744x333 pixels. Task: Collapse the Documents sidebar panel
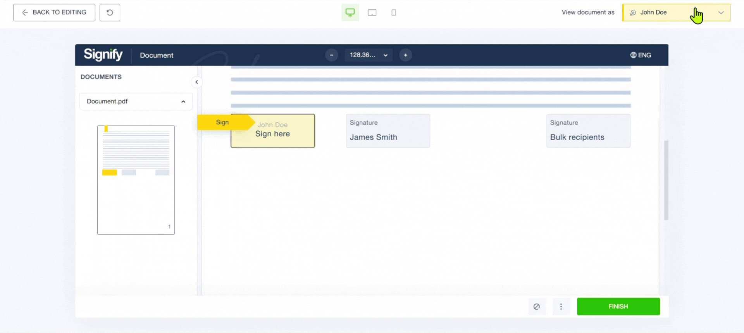pos(196,82)
